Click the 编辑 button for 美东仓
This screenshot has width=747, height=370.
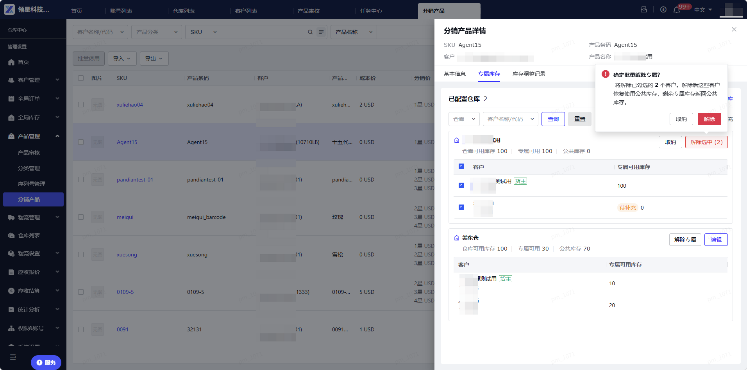716,240
